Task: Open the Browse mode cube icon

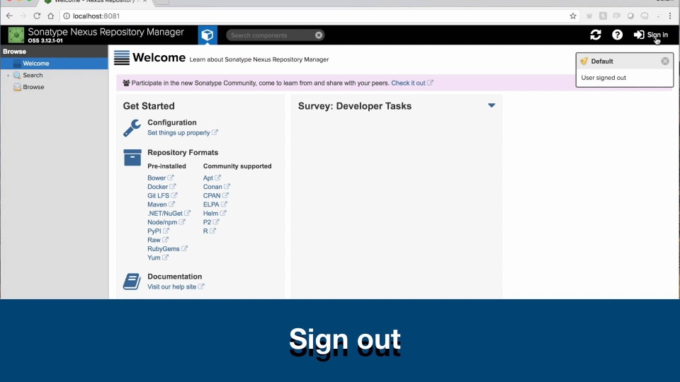Action: coord(208,35)
